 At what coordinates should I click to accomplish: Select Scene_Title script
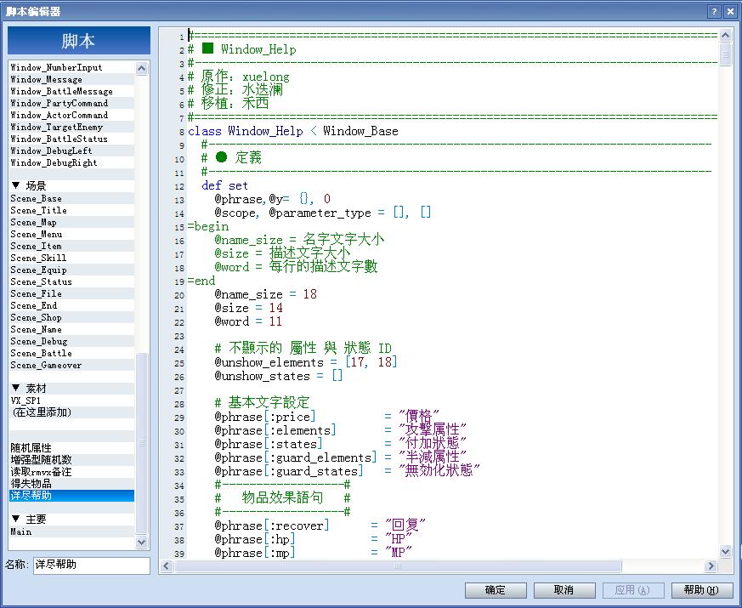point(71,210)
